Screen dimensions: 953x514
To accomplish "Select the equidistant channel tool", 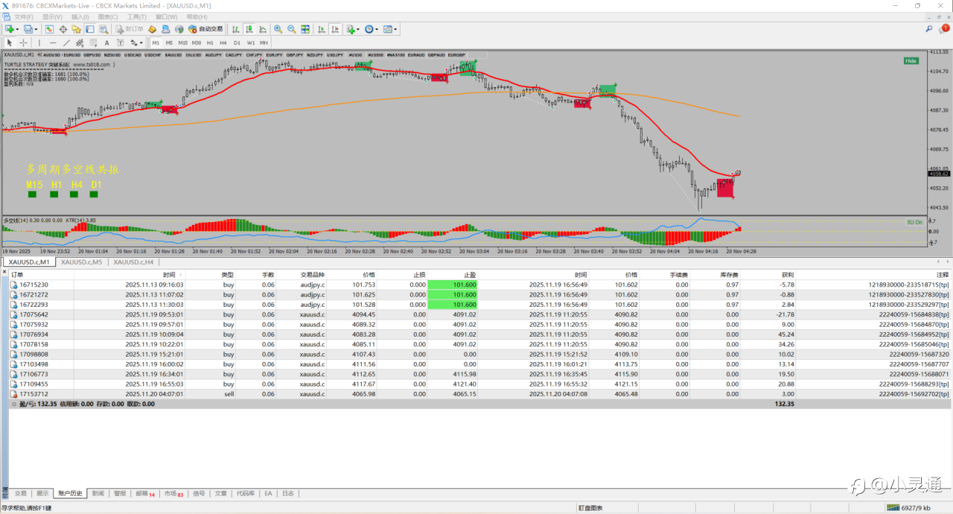I will pyautogui.click(x=80, y=42).
